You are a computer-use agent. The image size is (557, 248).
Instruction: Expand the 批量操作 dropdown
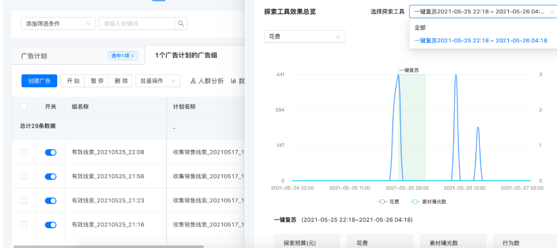pos(158,81)
